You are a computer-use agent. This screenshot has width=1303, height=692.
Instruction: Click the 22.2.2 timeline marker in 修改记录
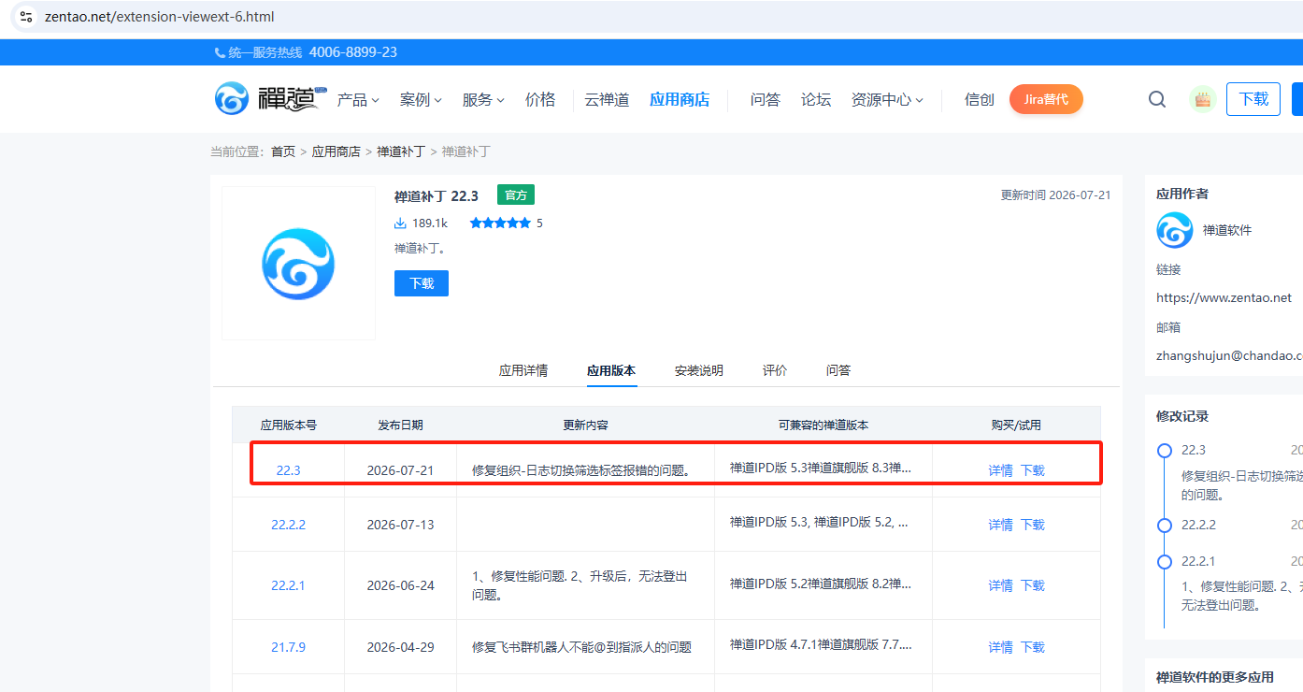point(1165,526)
